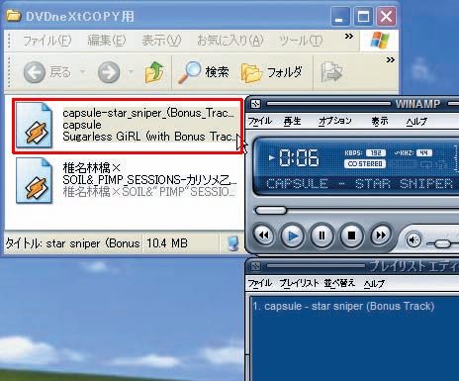The width and height of the screenshot is (459, 381).
Task: Open the back button history dropdown arrow
Action: point(83,71)
